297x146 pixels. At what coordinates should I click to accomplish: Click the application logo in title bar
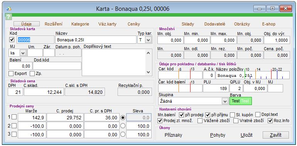[x=9, y=8]
